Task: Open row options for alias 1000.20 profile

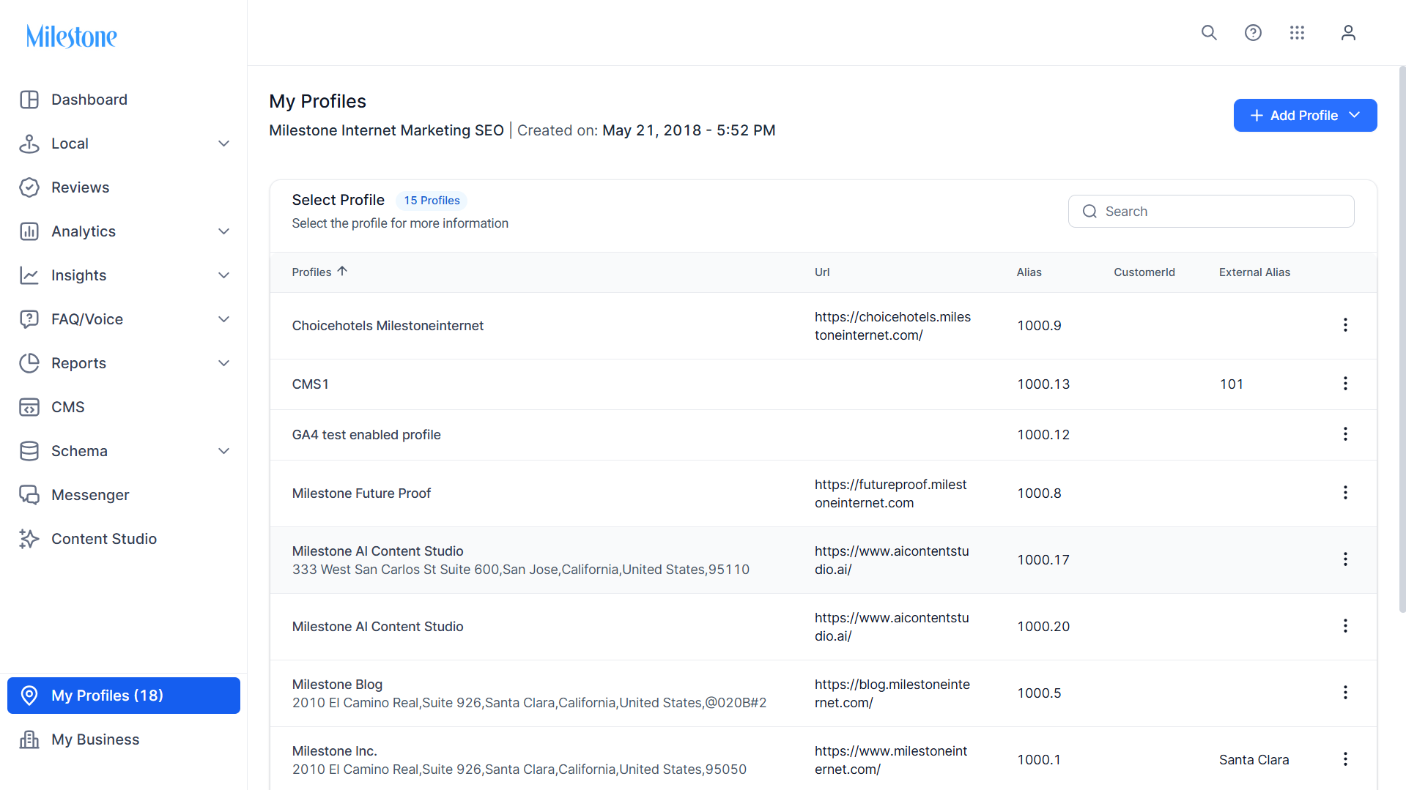Action: coord(1345,626)
